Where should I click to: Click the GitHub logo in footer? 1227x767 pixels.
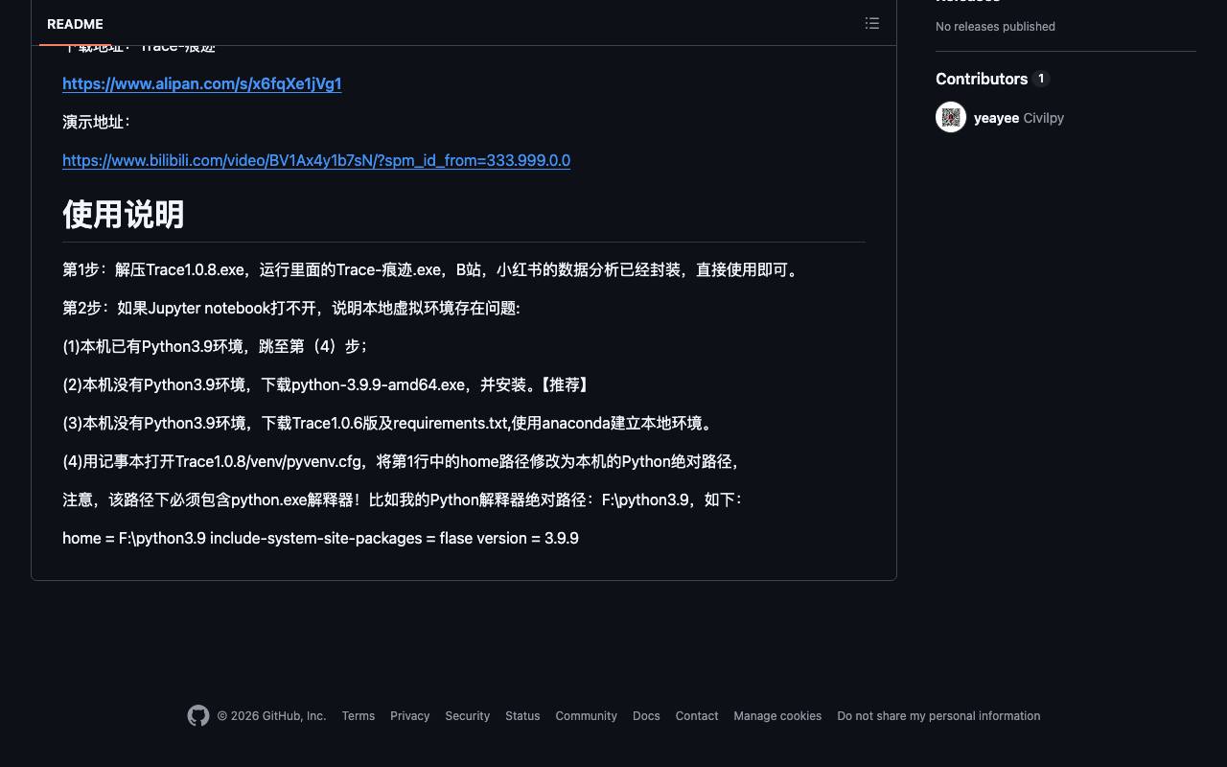(198, 716)
